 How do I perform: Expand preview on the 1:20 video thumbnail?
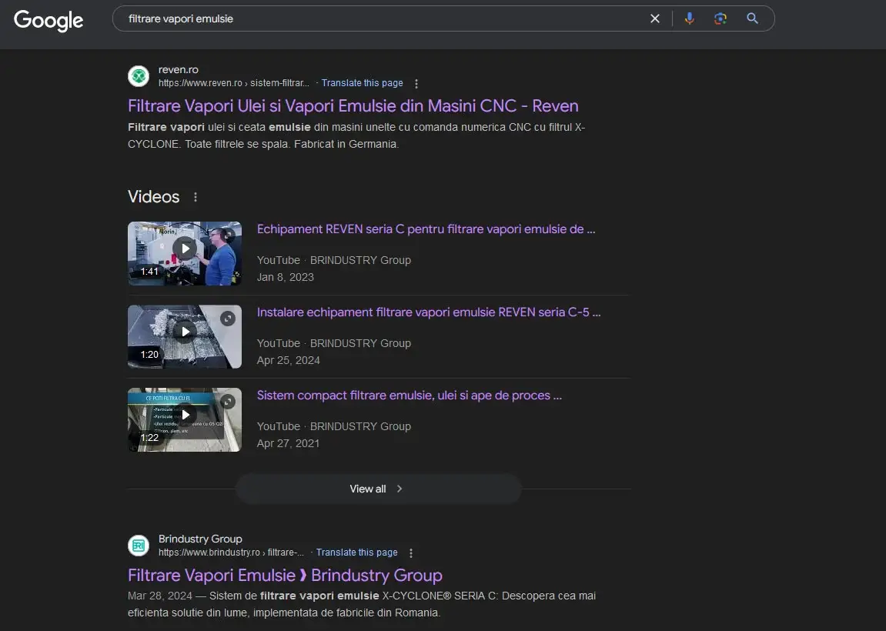(x=228, y=319)
